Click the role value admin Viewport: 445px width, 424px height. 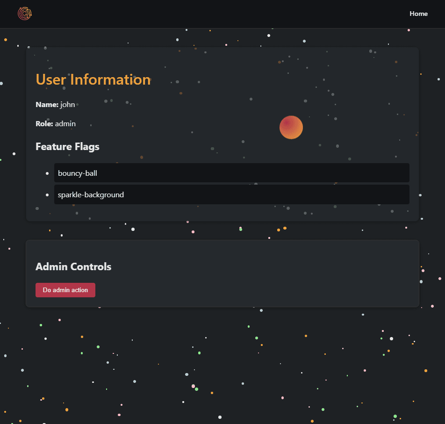click(65, 124)
